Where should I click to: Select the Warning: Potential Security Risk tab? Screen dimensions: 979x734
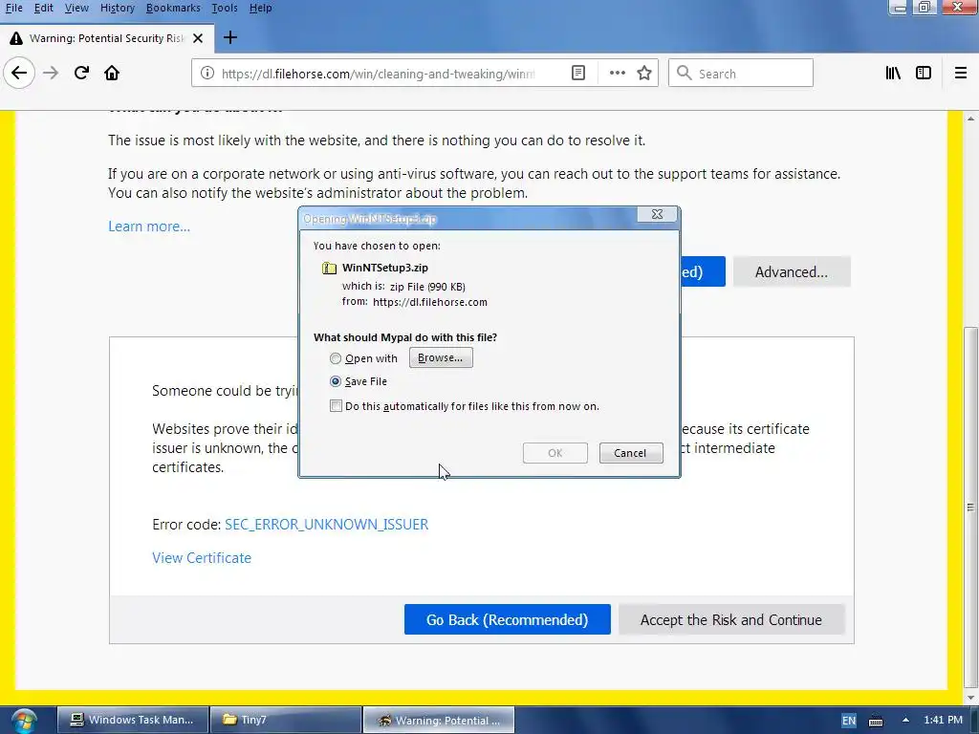[107, 38]
